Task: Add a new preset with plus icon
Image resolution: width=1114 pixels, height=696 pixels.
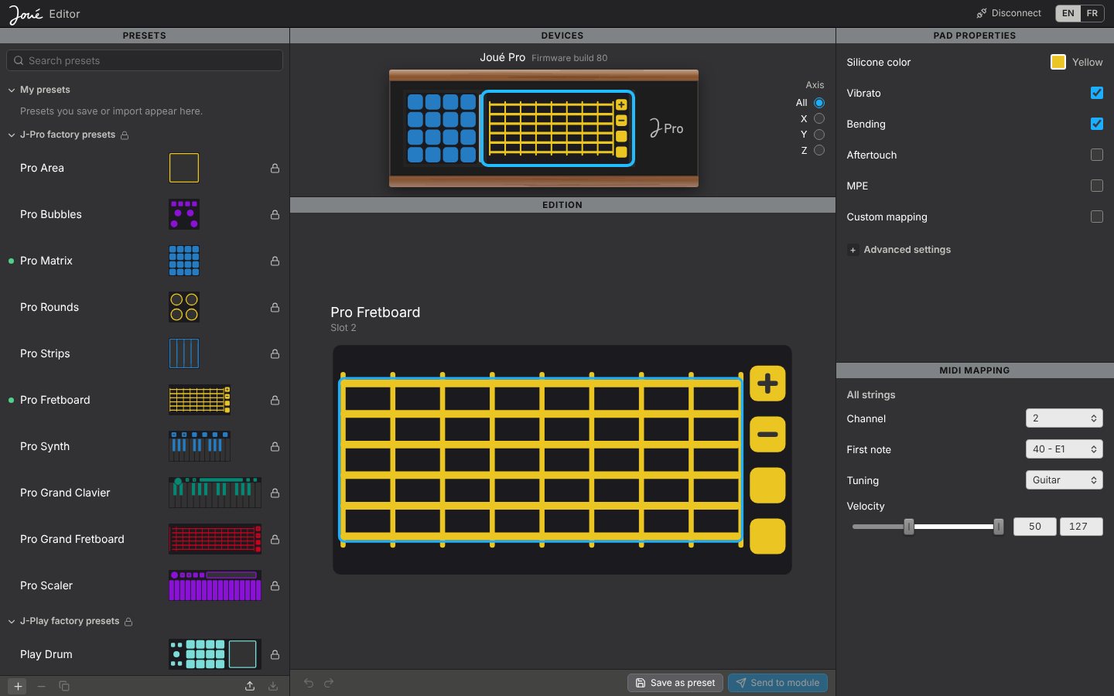Action: coord(18,686)
